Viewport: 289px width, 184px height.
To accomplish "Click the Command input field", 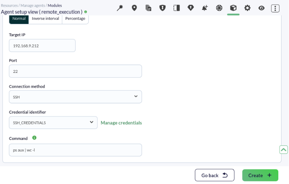I will point(76,150).
